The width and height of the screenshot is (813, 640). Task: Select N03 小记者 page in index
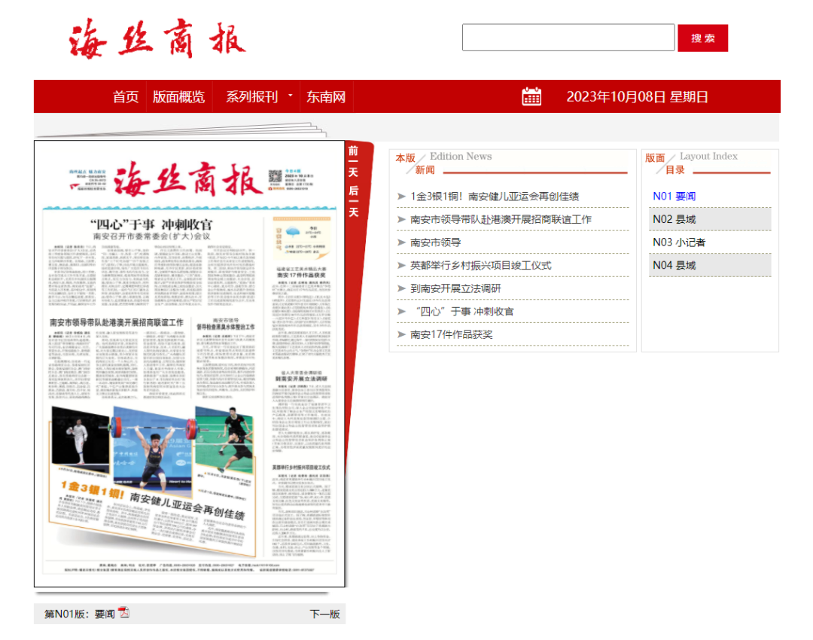click(x=679, y=242)
